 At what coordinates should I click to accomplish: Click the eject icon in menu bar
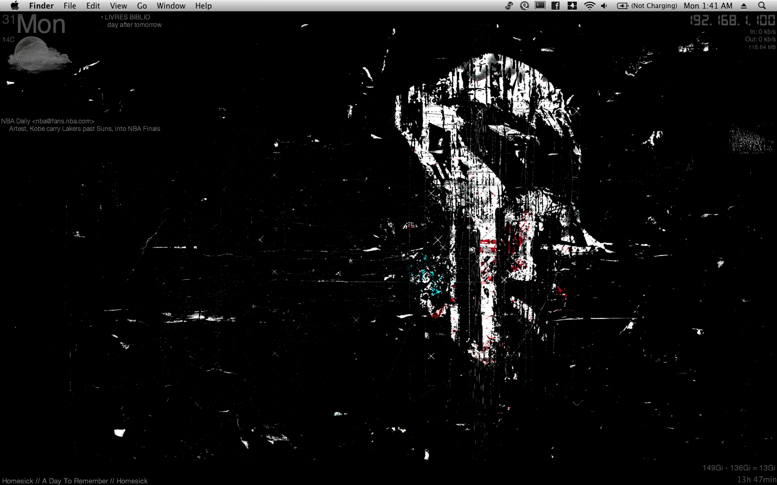[x=744, y=6]
